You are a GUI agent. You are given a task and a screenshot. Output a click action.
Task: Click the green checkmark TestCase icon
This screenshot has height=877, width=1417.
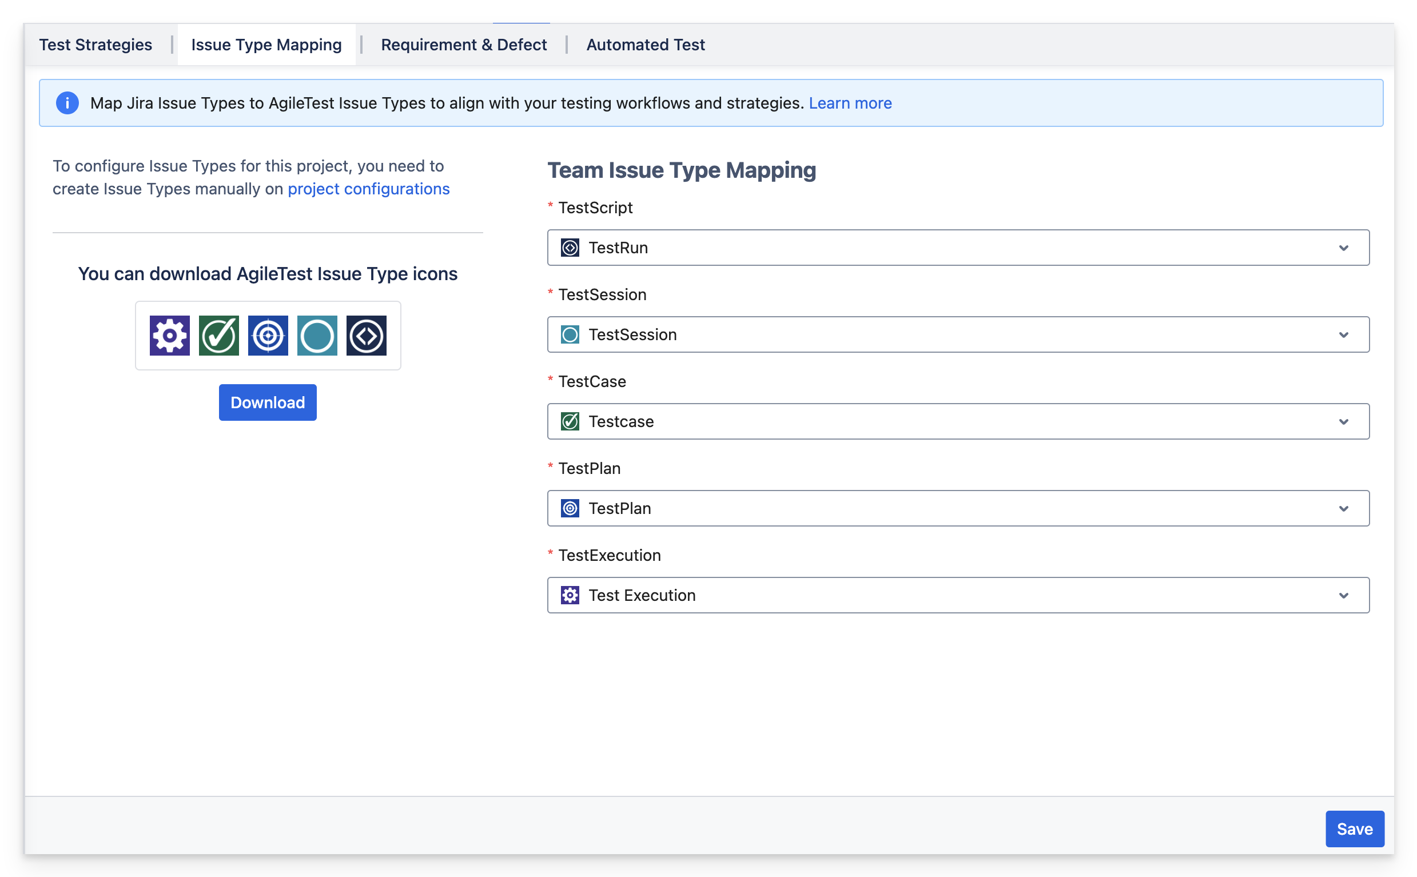click(218, 335)
